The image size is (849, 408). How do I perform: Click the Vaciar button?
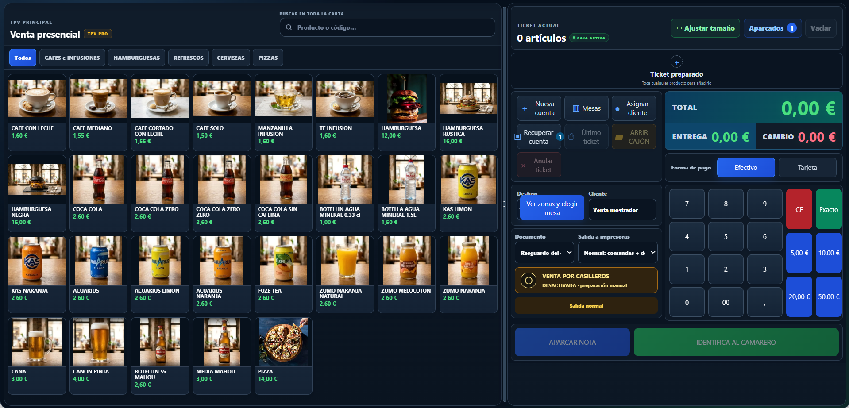[821, 28]
